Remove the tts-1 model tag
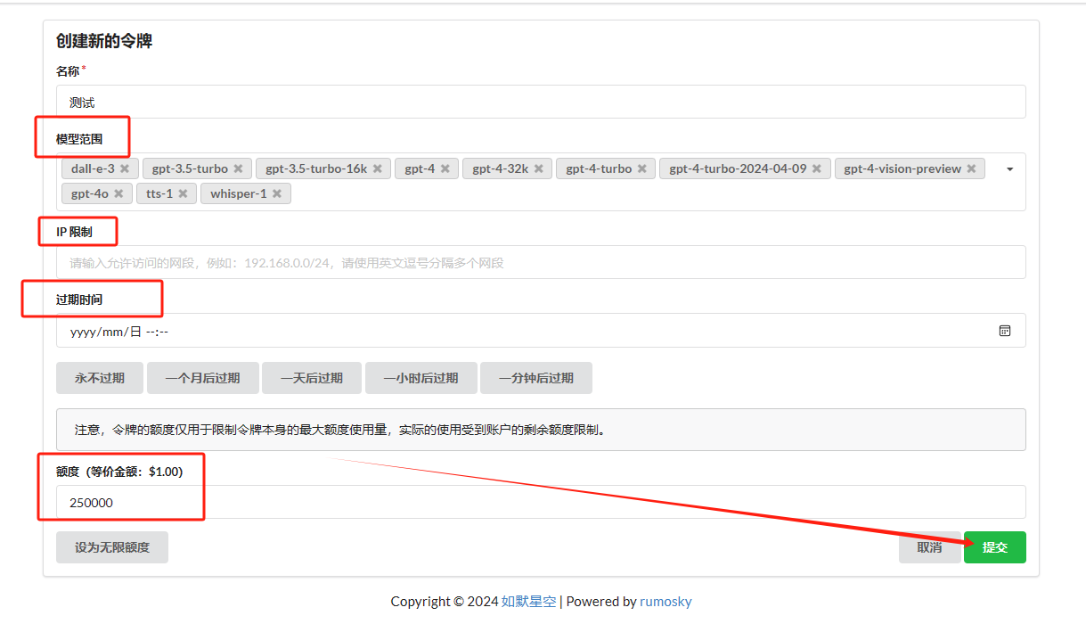Screen dimensions: 1086x624 [183, 193]
